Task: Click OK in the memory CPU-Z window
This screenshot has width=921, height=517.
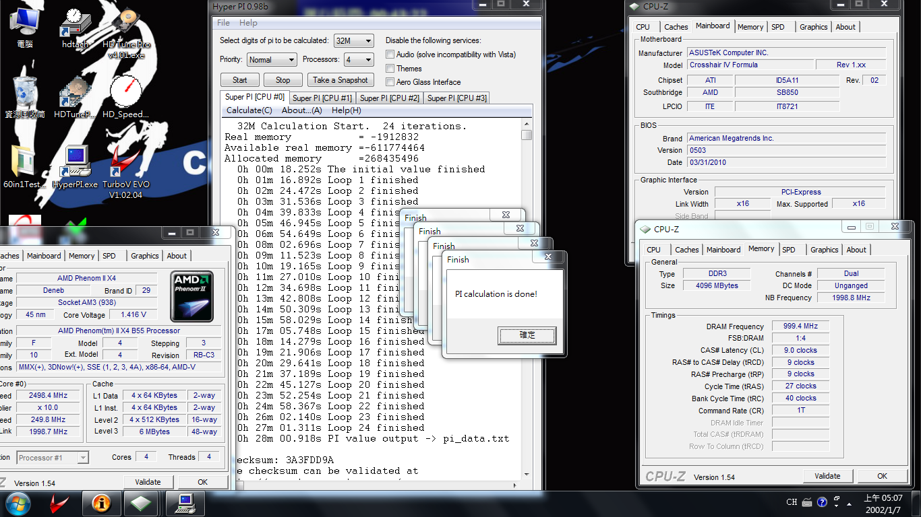Action: (882, 476)
